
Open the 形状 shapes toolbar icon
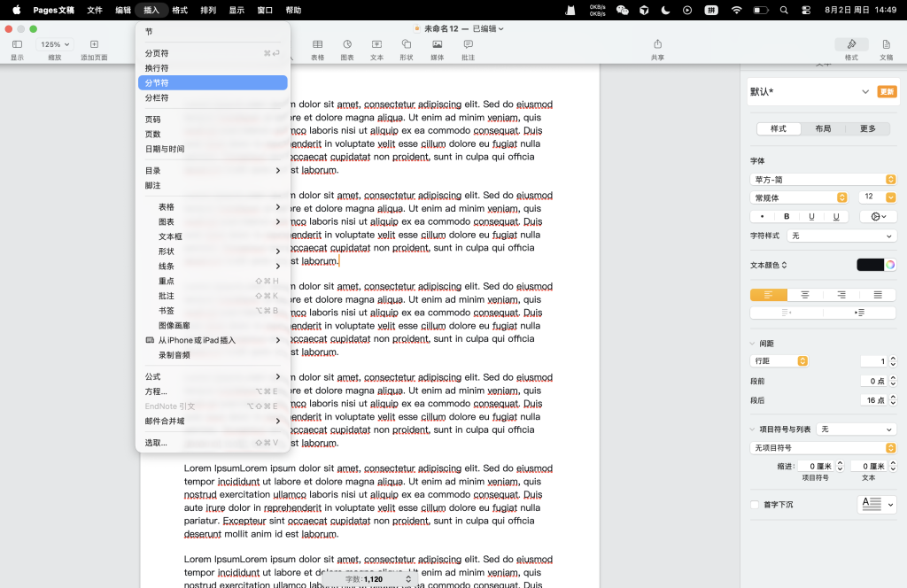[406, 44]
